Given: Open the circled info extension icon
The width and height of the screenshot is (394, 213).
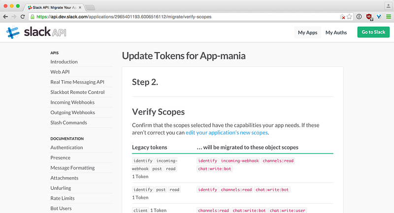Looking at the screenshot, I should 359,17.
